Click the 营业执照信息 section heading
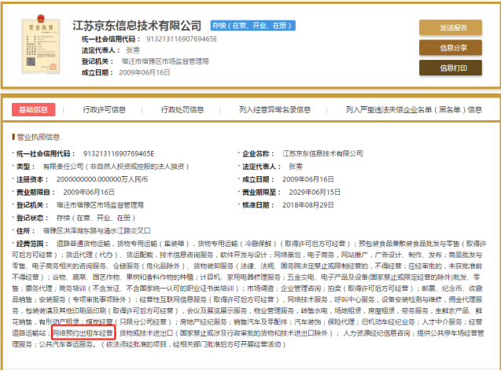Viewport: 501px width, 371px height. 38,137
